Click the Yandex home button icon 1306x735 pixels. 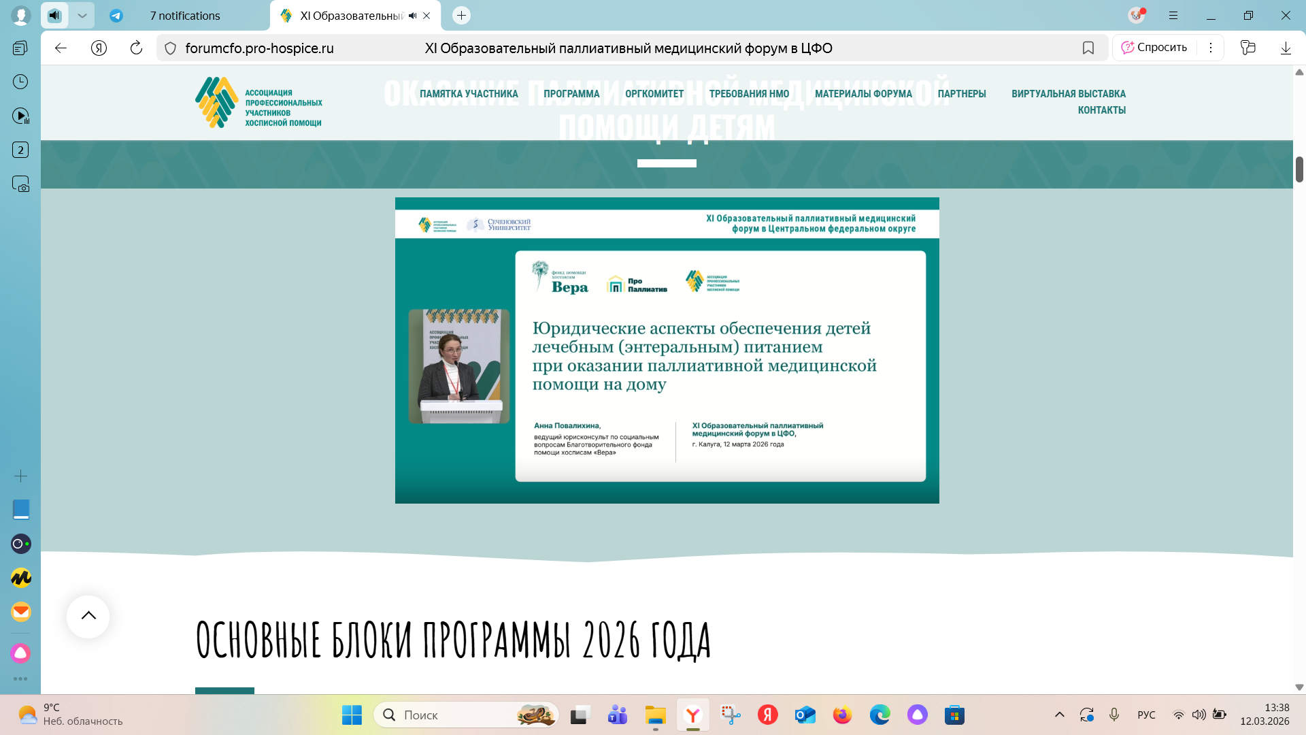point(99,48)
